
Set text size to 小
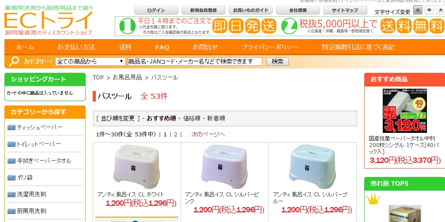418,10
